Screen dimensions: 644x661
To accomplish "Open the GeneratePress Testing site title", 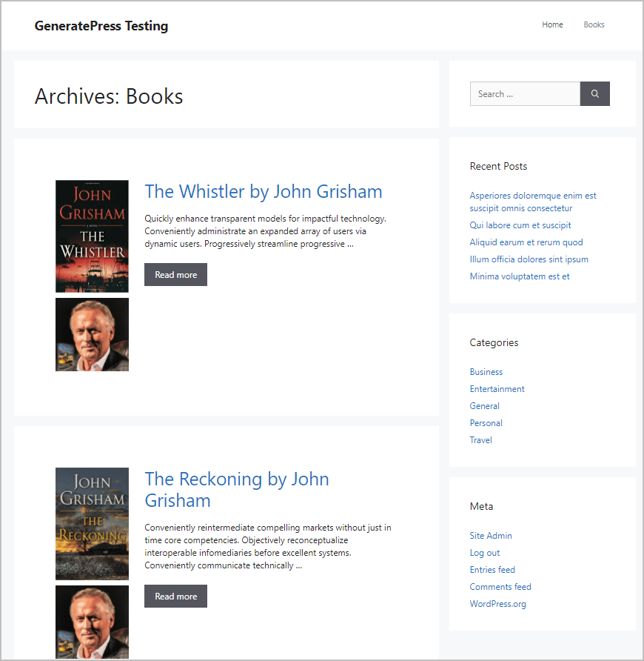I will [101, 26].
